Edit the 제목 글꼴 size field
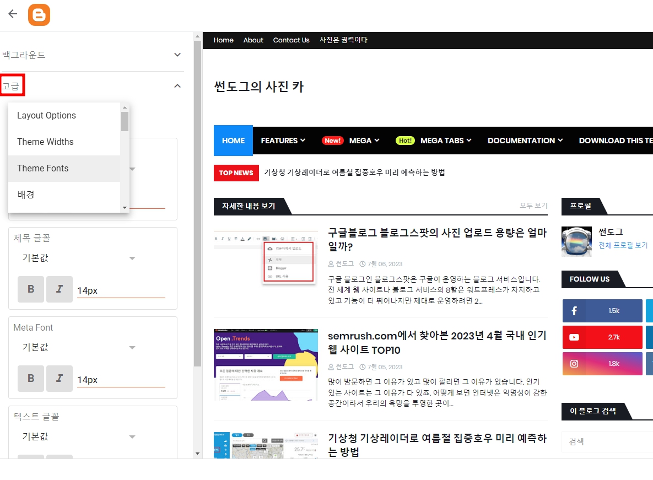 (121, 290)
